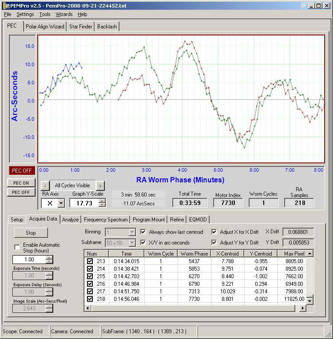Viewport: 333px width, 339px height.
Task: Uncheck sample row 215 checkbox
Action: pos(90,276)
